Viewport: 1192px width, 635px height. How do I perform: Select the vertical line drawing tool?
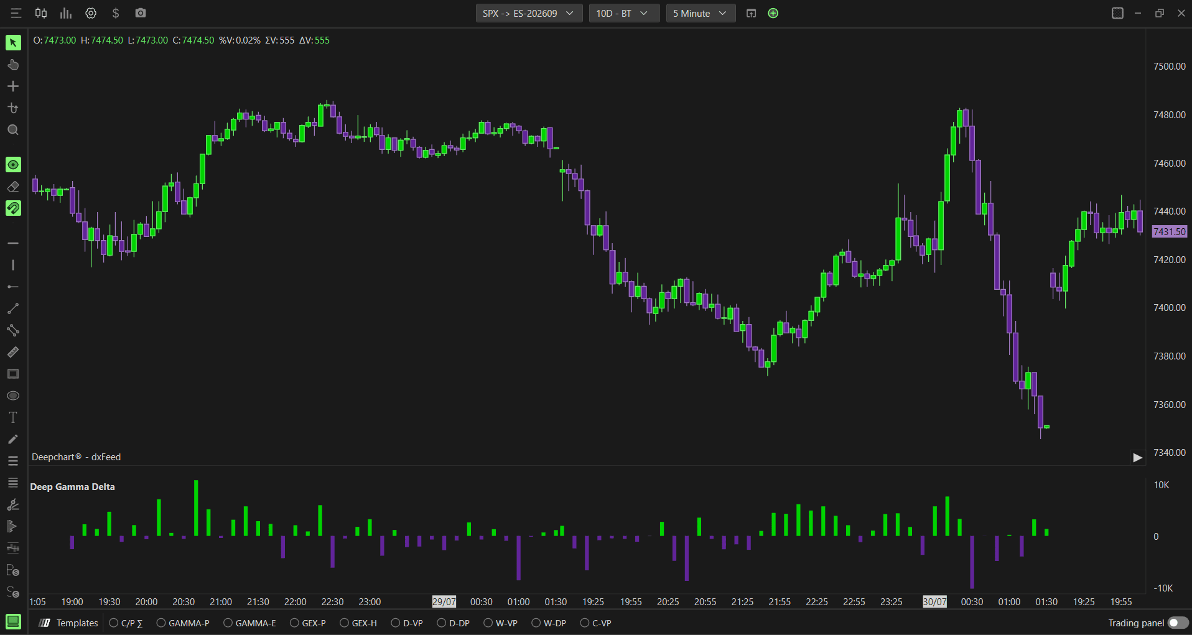(x=13, y=265)
